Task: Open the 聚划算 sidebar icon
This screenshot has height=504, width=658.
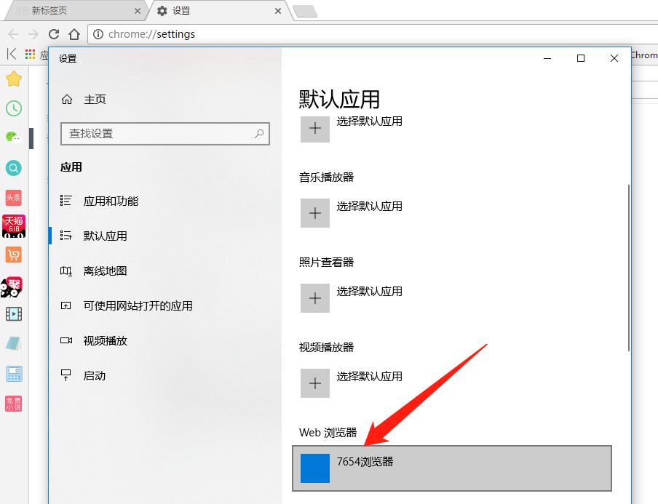Action: [x=14, y=286]
